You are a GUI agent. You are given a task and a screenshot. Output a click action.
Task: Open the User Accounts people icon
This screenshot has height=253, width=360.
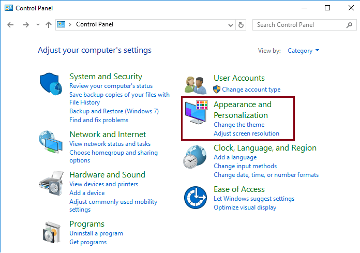(196, 85)
